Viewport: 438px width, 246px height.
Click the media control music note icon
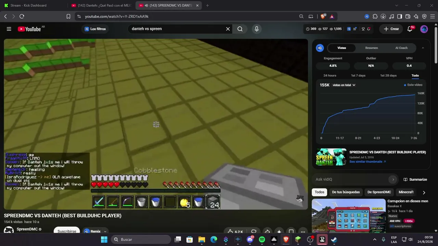391,16
